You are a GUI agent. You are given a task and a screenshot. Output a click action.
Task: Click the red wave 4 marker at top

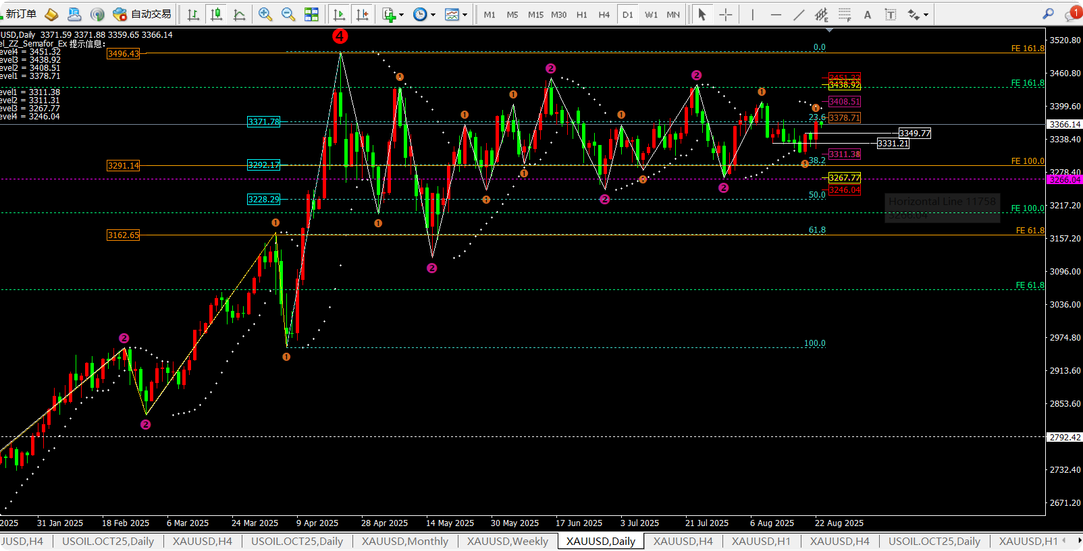pyautogui.click(x=340, y=36)
